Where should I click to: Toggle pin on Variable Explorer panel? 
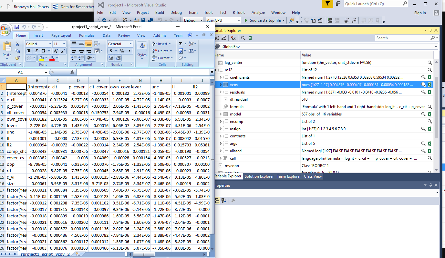pyautogui.click(x=430, y=30)
